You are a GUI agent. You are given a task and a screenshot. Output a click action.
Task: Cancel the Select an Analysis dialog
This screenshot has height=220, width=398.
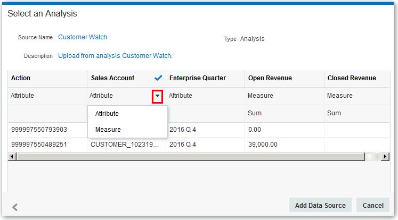[373, 205]
